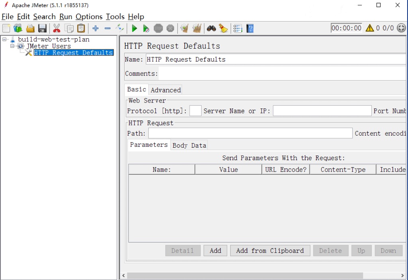Click the Delete button
Screen dimensions: 408x280
click(330, 250)
